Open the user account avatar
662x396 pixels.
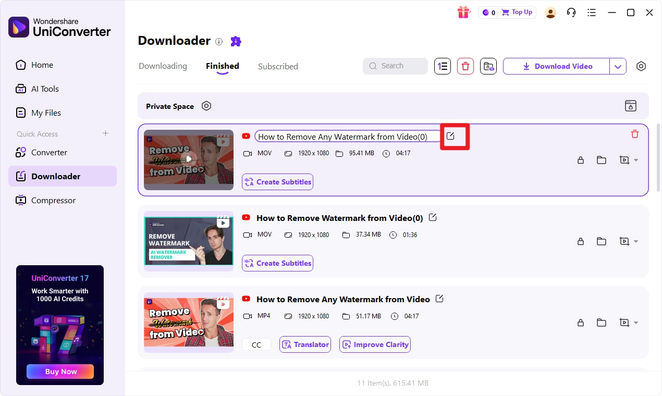click(x=550, y=13)
